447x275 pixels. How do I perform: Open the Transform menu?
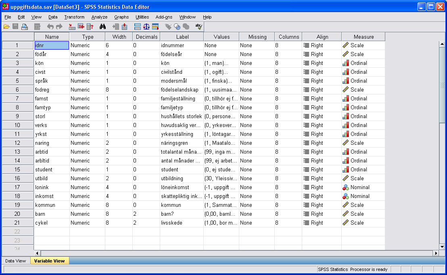coord(74,17)
